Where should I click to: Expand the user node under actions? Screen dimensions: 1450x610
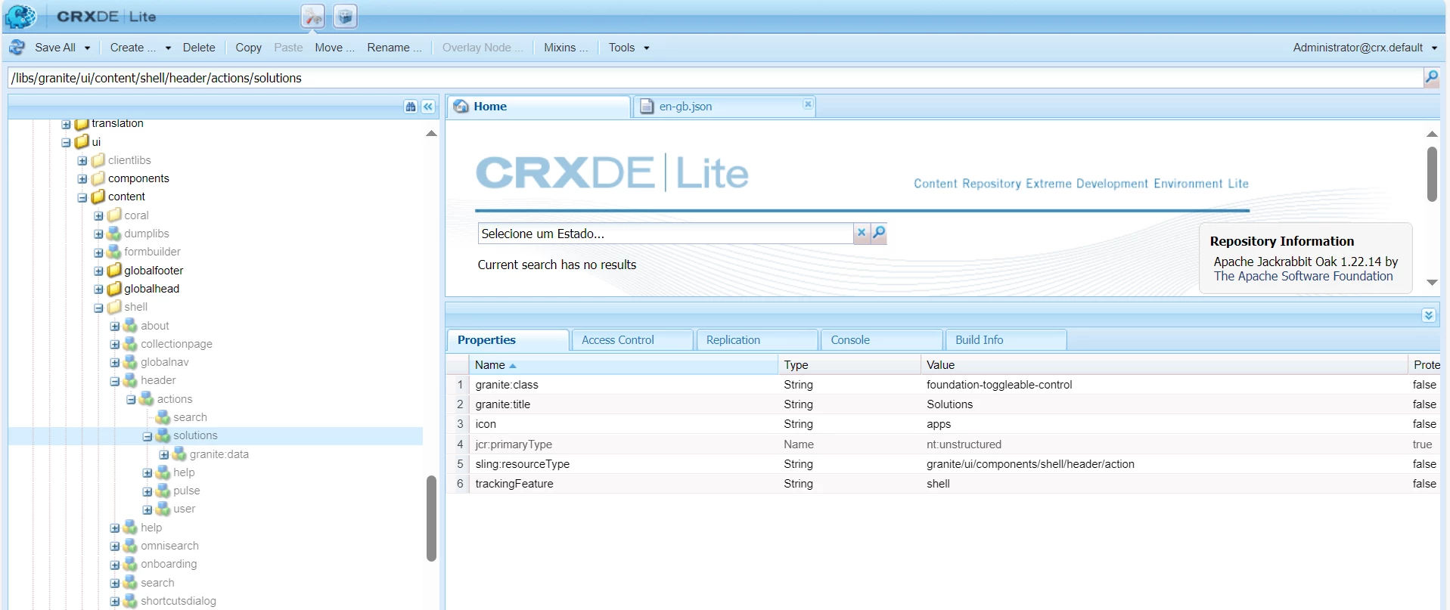[x=147, y=509]
